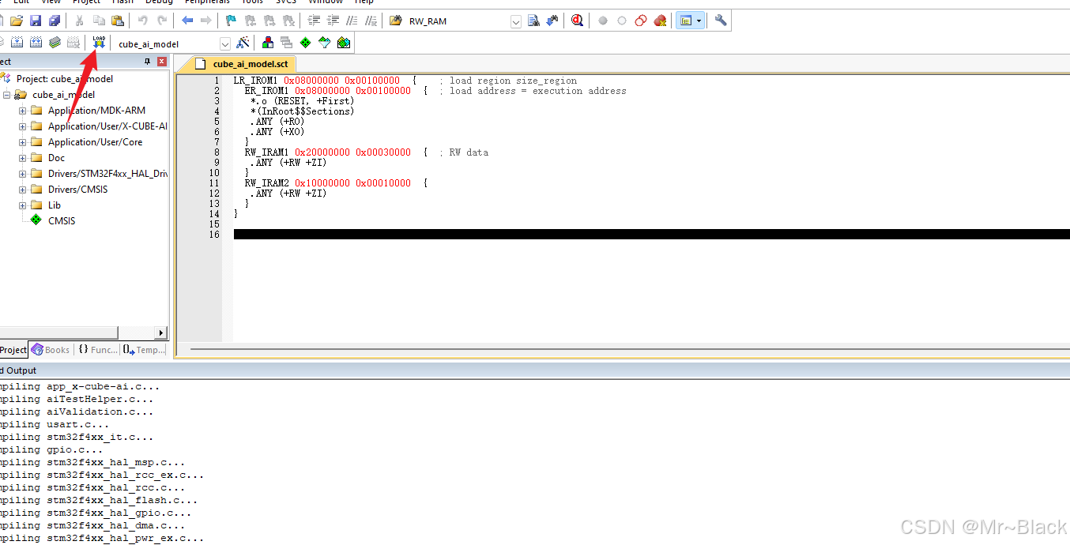Click the Save All icon

coord(55,21)
